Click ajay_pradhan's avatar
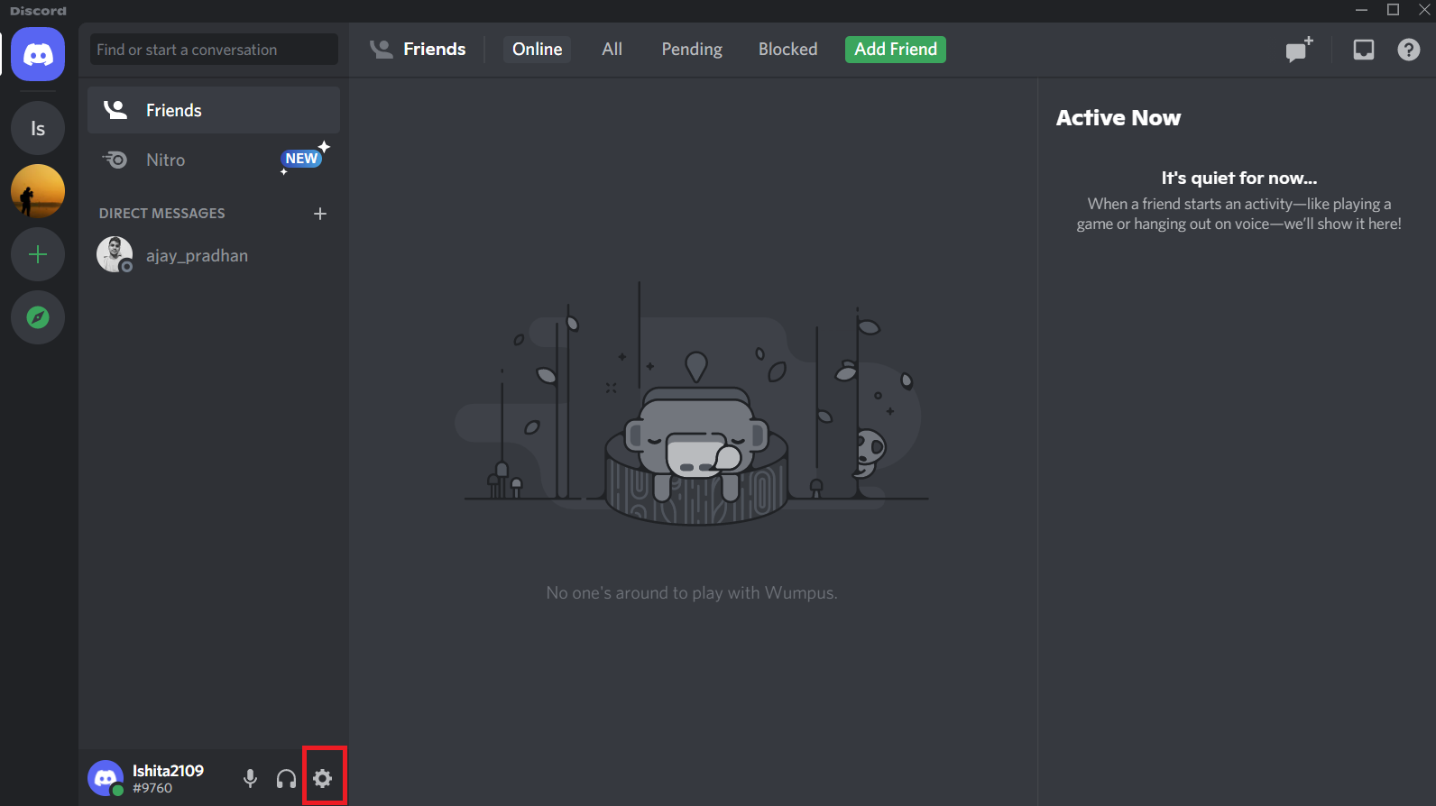This screenshot has height=806, width=1436. click(115, 254)
